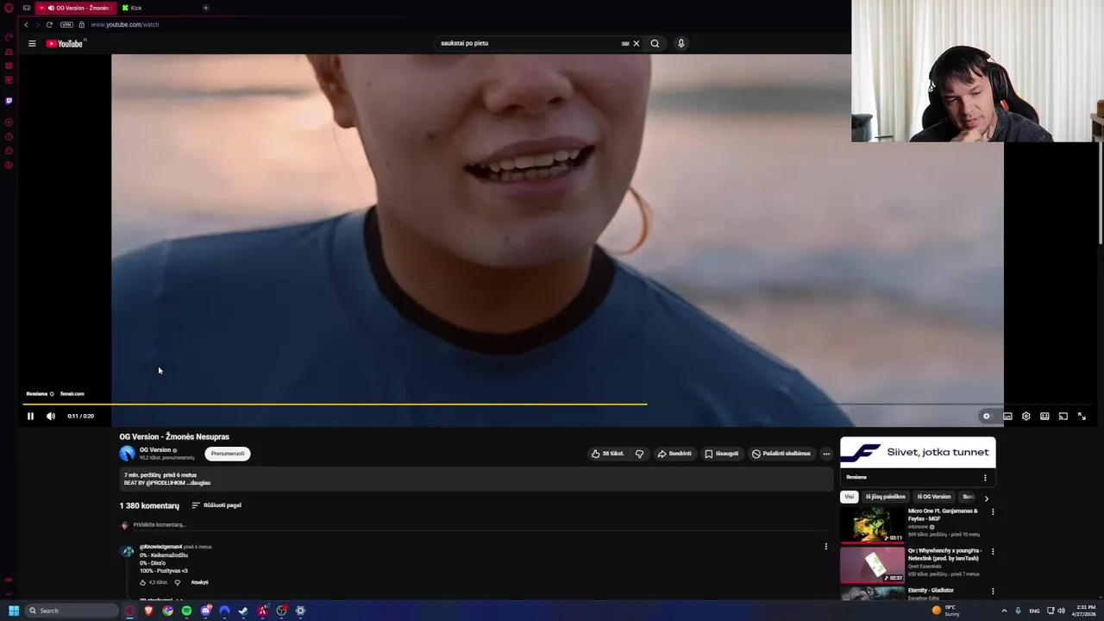Mute the video using the speaker icon

click(x=51, y=416)
